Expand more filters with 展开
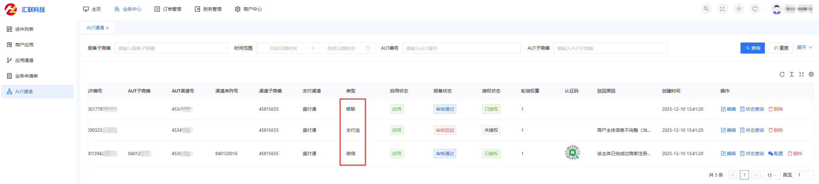The height and width of the screenshot is (184, 819). 804,47
